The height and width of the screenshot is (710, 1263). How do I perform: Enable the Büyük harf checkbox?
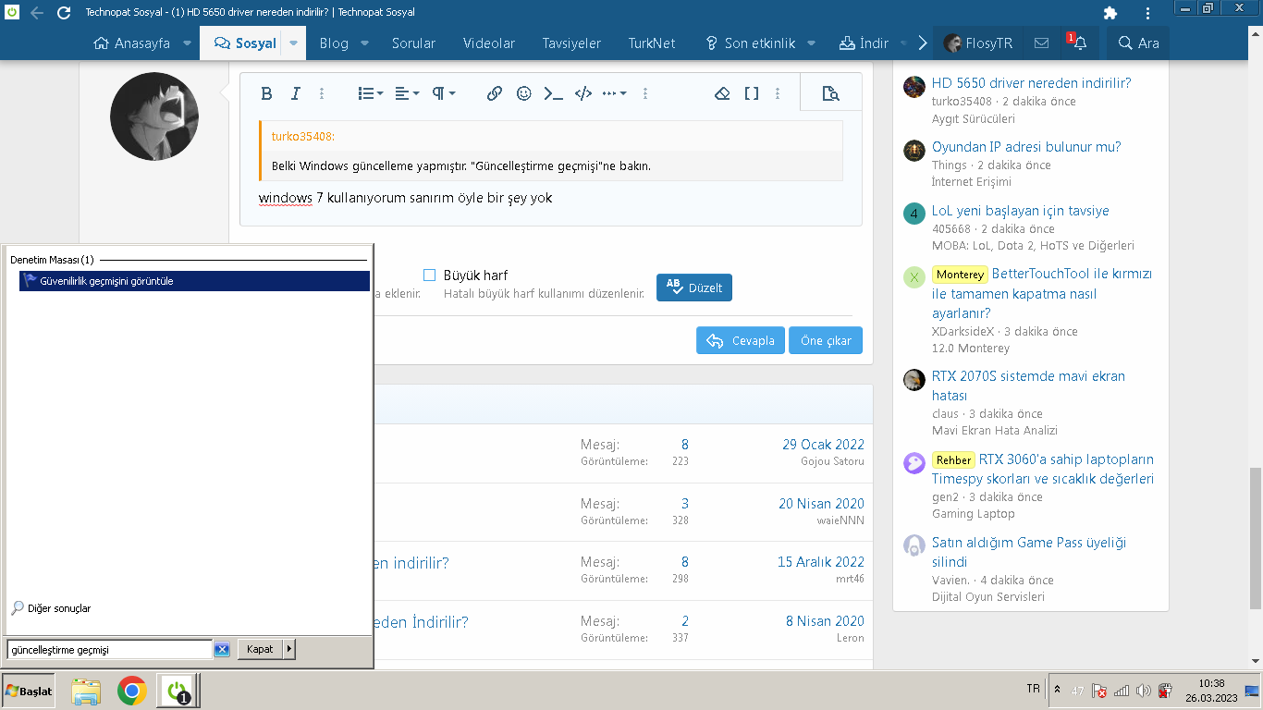click(x=429, y=275)
